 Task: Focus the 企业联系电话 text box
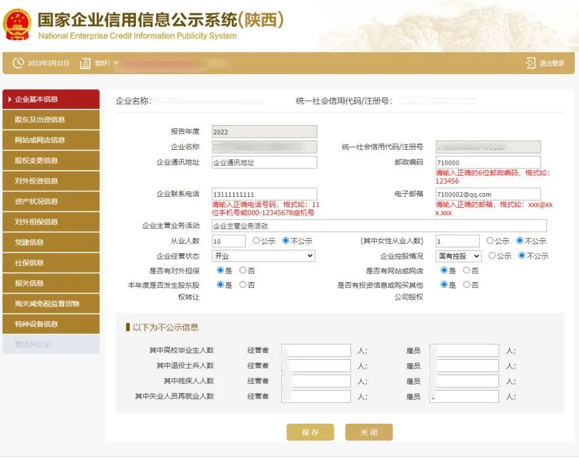click(x=264, y=194)
